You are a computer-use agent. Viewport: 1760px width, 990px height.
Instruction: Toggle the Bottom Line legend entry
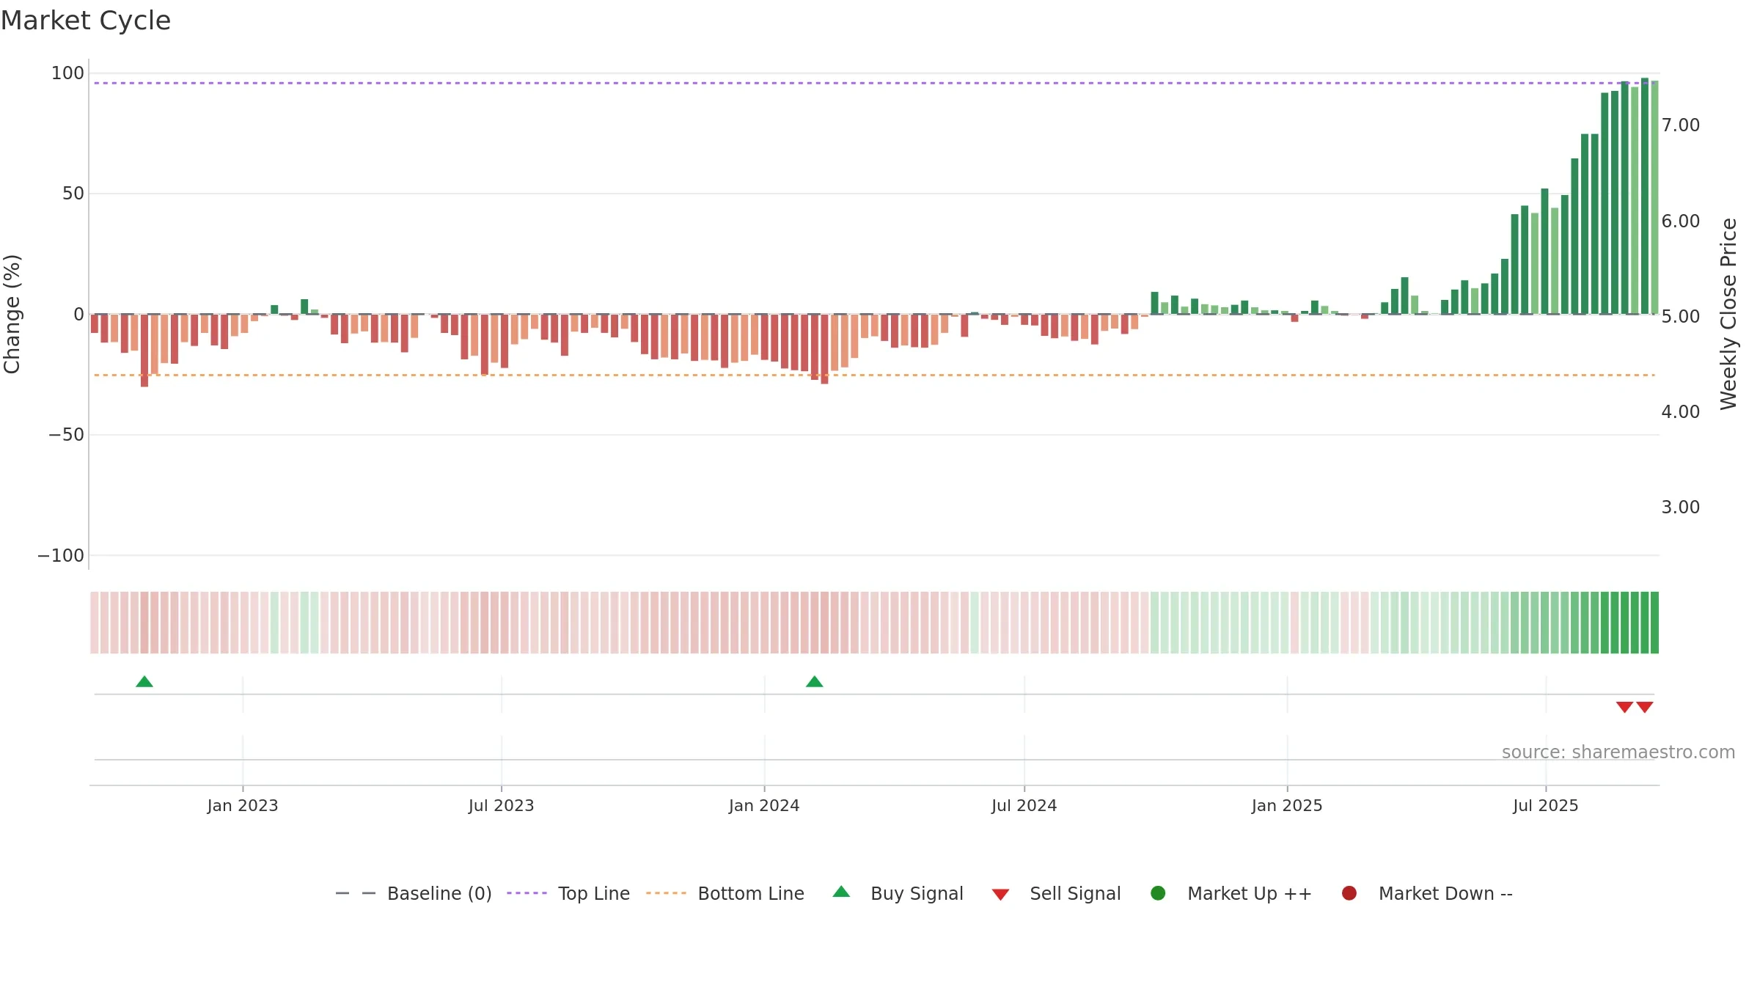[x=725, y=893]
